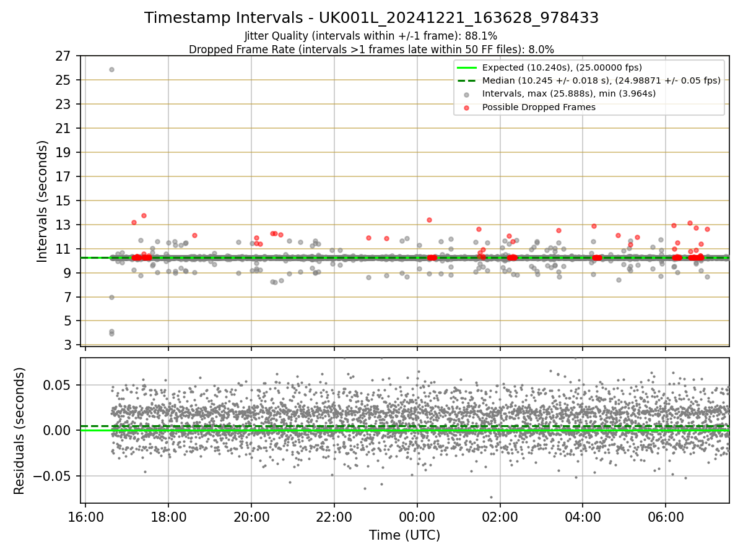Image resolution: width=743 pixels, height=557 pixels.
Task: Select legend entry 'Expected (10.240s), (25.00000 fps)'
Action: (562, 67)
